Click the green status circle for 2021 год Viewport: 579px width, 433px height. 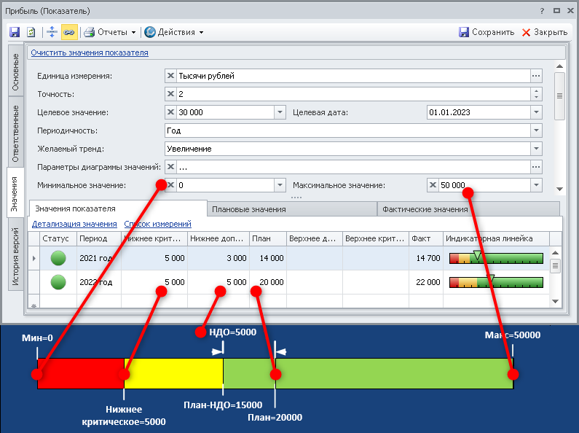point(58,258)
